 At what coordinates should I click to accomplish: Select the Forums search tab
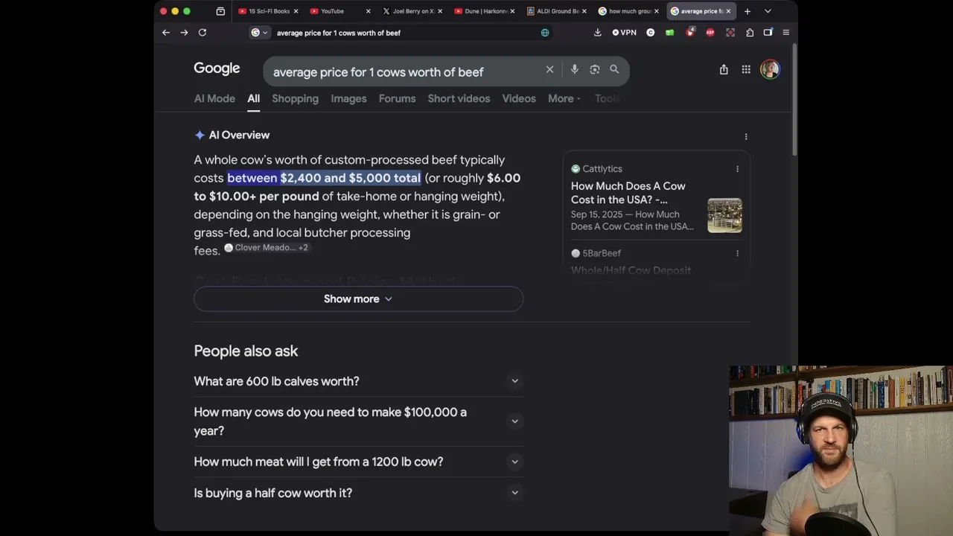(397, 98)
